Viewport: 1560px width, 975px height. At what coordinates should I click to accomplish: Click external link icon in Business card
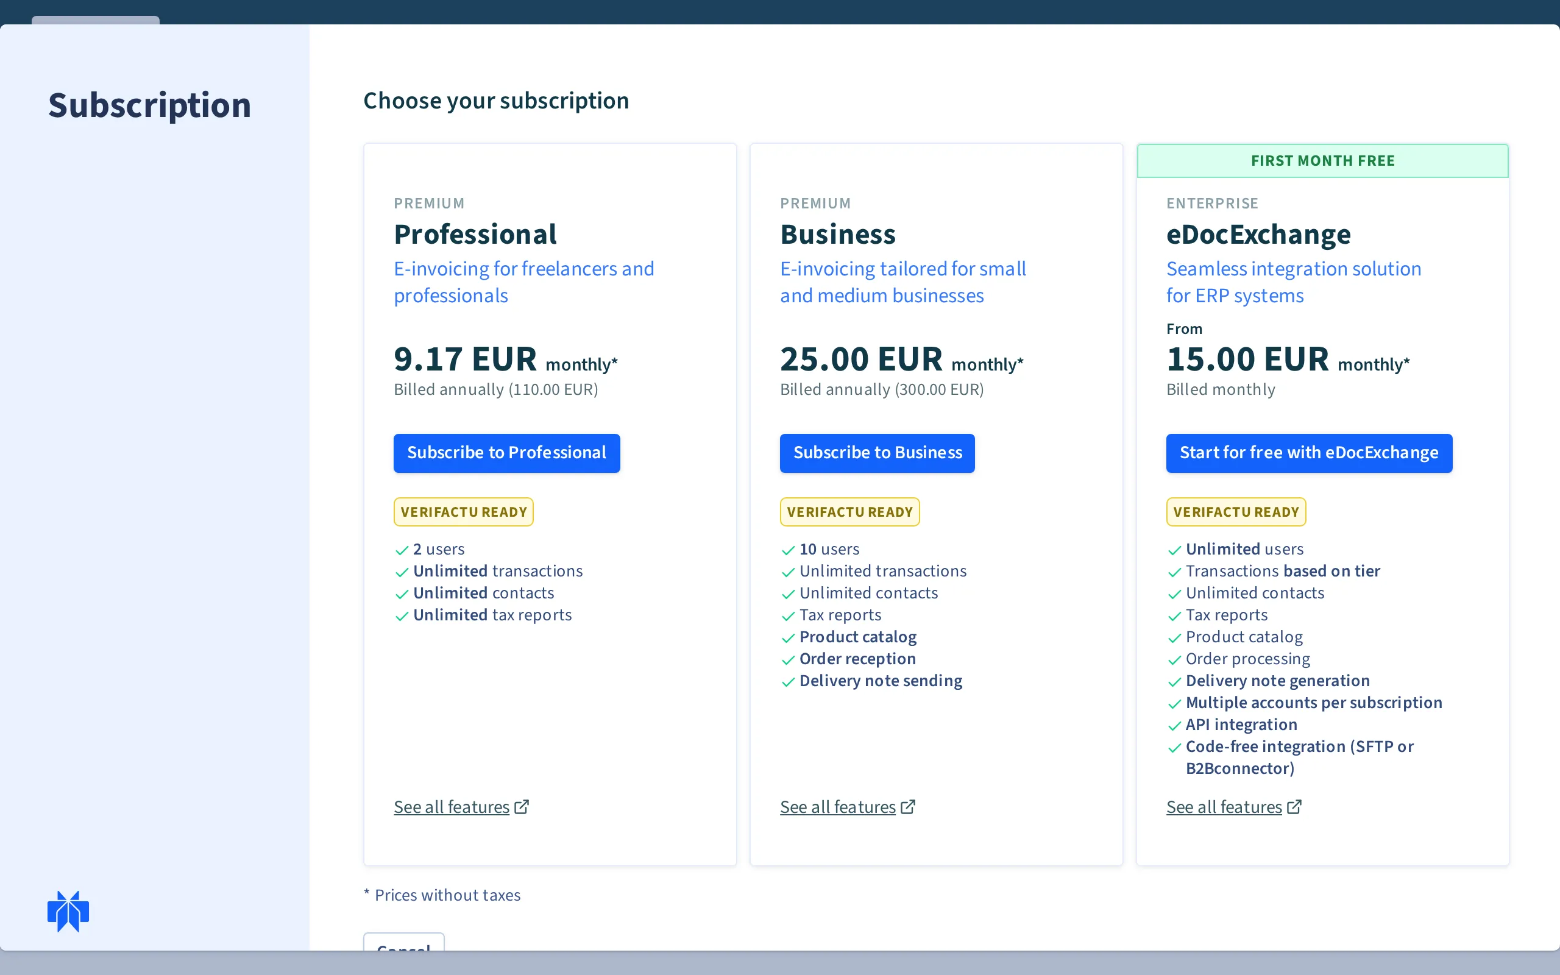[x=909, y=807]
